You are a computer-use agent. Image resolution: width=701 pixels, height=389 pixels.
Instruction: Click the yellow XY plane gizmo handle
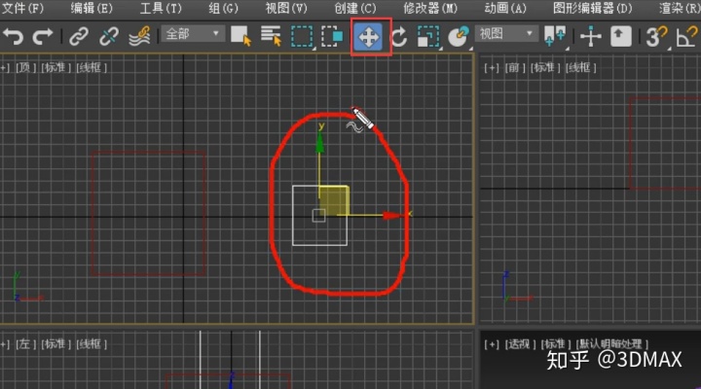click(334, 201)
